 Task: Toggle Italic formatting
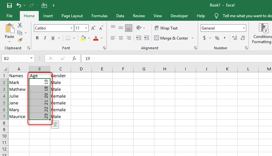coord(45,38)
